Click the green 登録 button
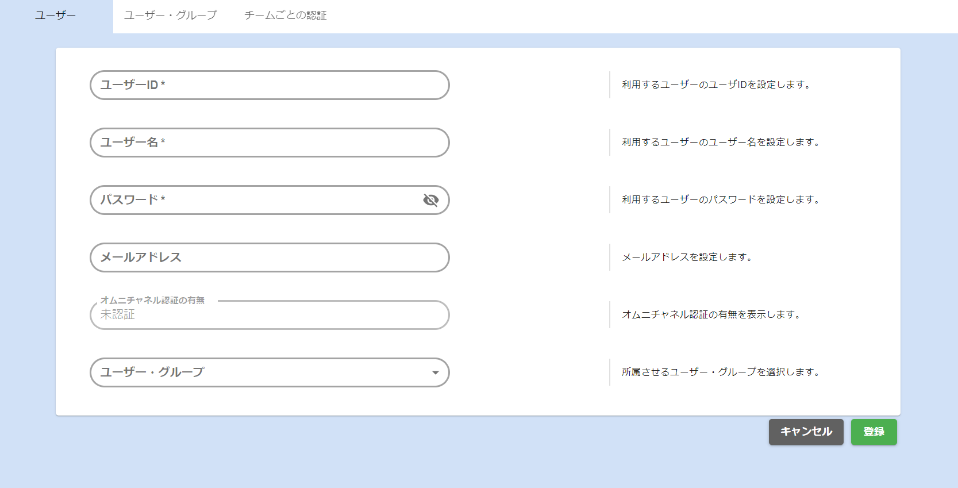The image size is (958, 488). point(874,432)
